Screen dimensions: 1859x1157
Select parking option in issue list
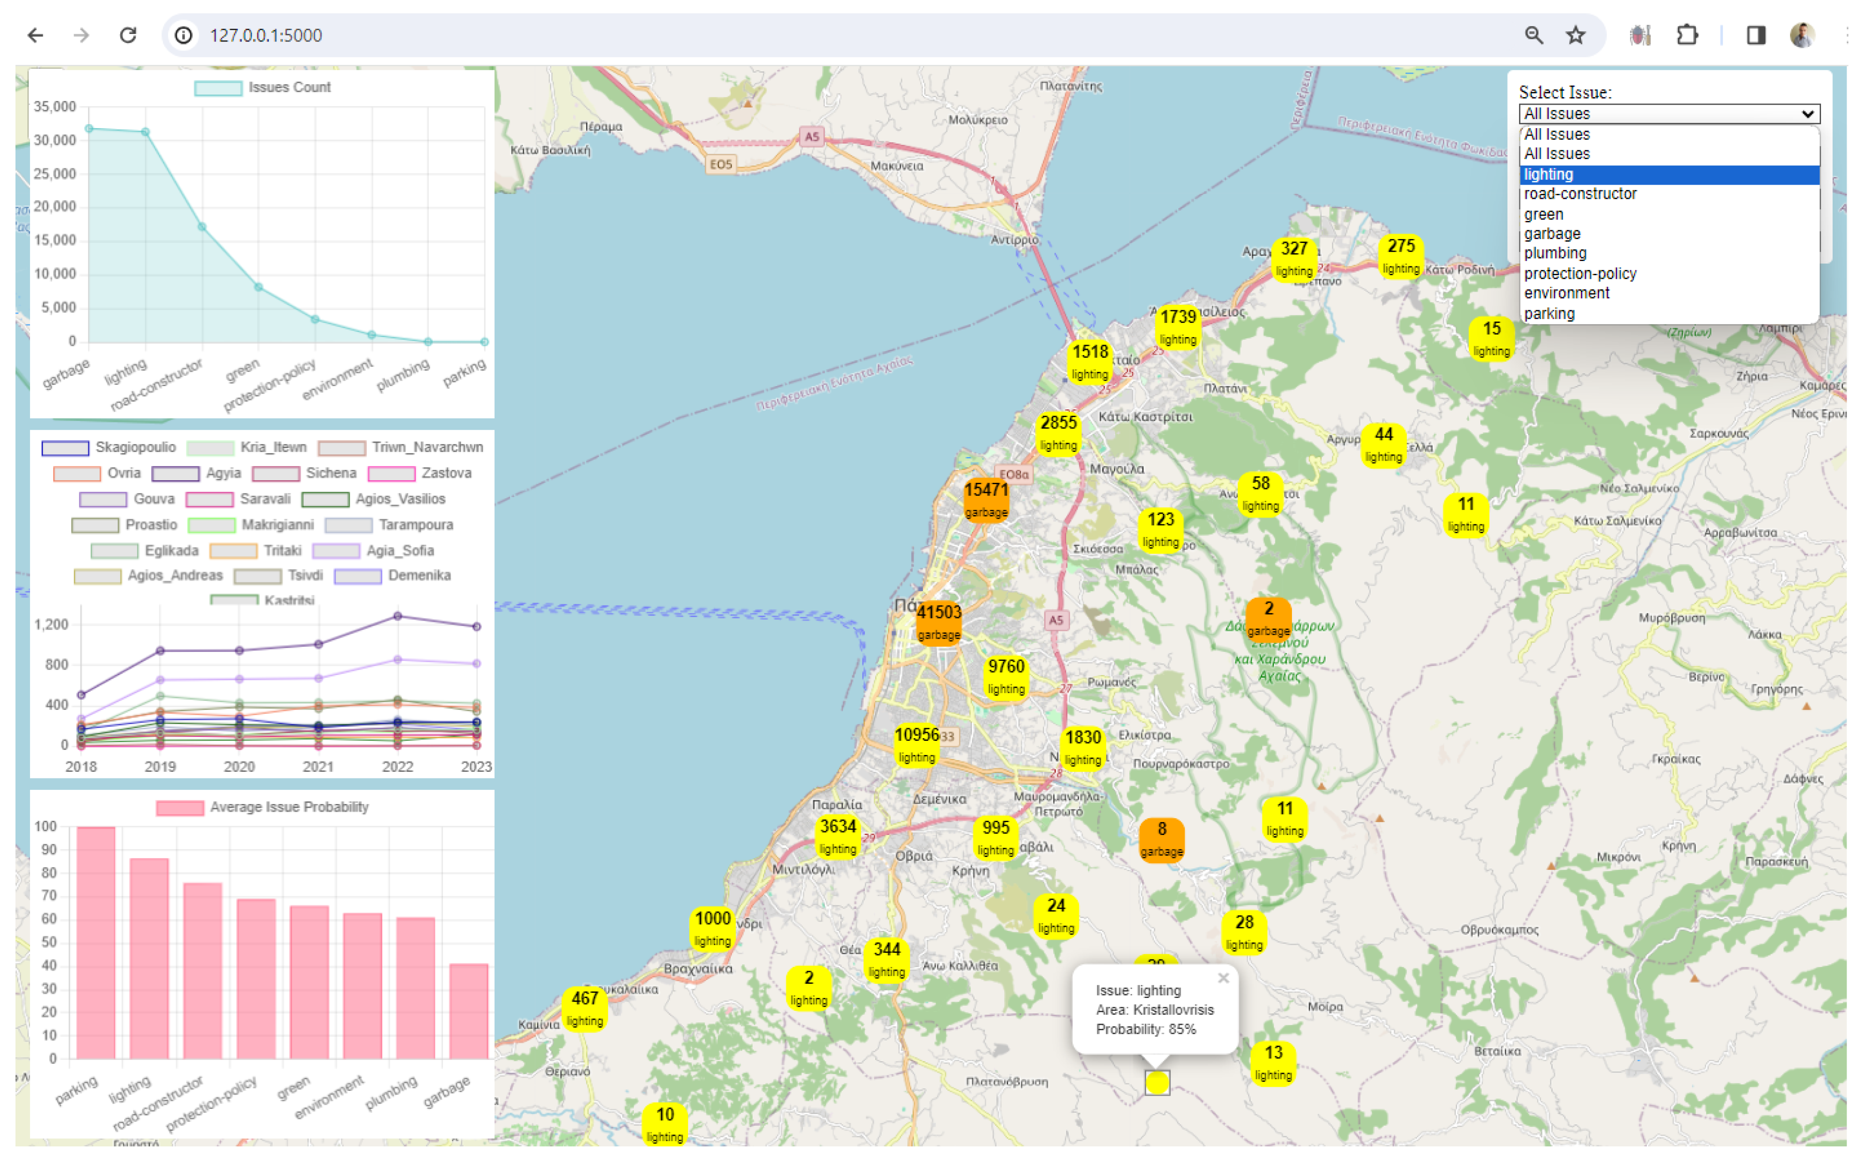1549,313
